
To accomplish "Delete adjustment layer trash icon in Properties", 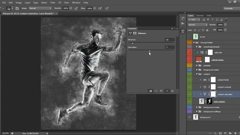I will click(x=172, y=91).
